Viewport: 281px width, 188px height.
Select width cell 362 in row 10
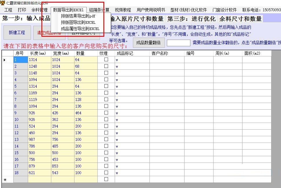(x=63, y=119)
